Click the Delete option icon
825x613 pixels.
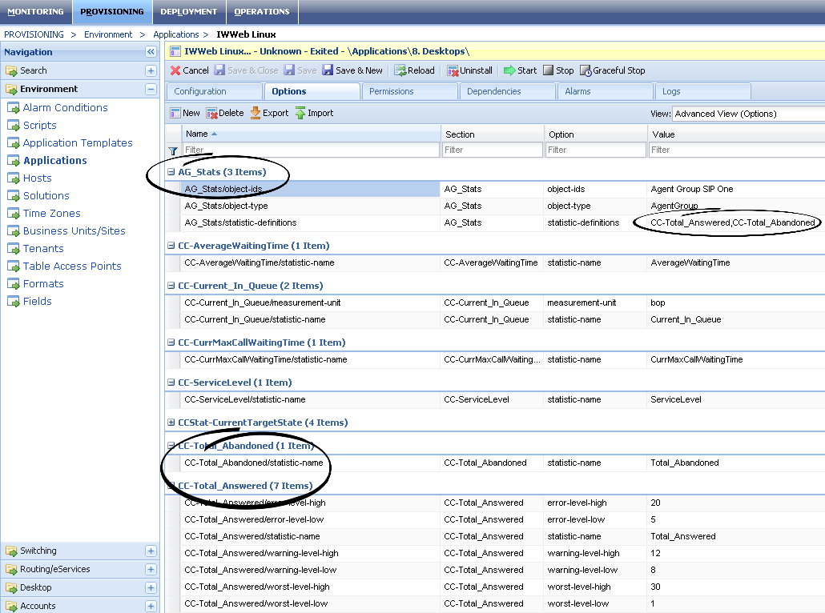coord(212,113)
